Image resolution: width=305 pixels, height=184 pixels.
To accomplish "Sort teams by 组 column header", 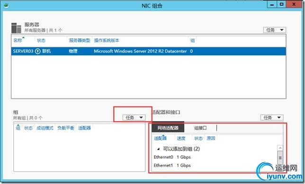I will [18, 128].
